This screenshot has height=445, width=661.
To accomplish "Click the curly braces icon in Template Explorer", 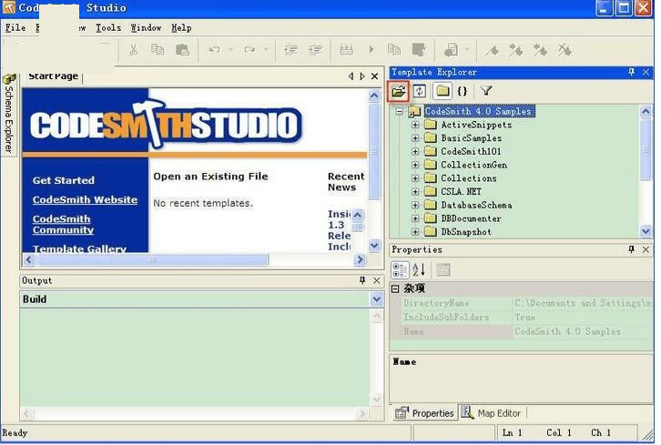I will pos(463,91).
